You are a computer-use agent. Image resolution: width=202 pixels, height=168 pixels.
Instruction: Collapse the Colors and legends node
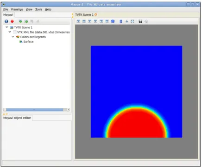click(x=13, y=37)
